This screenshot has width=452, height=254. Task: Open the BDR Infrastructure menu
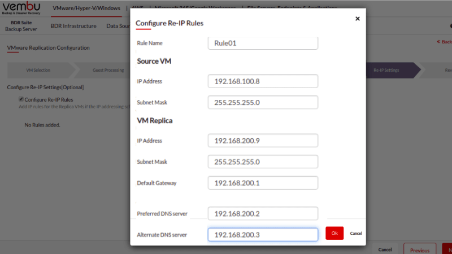click(x=73, y=26)
